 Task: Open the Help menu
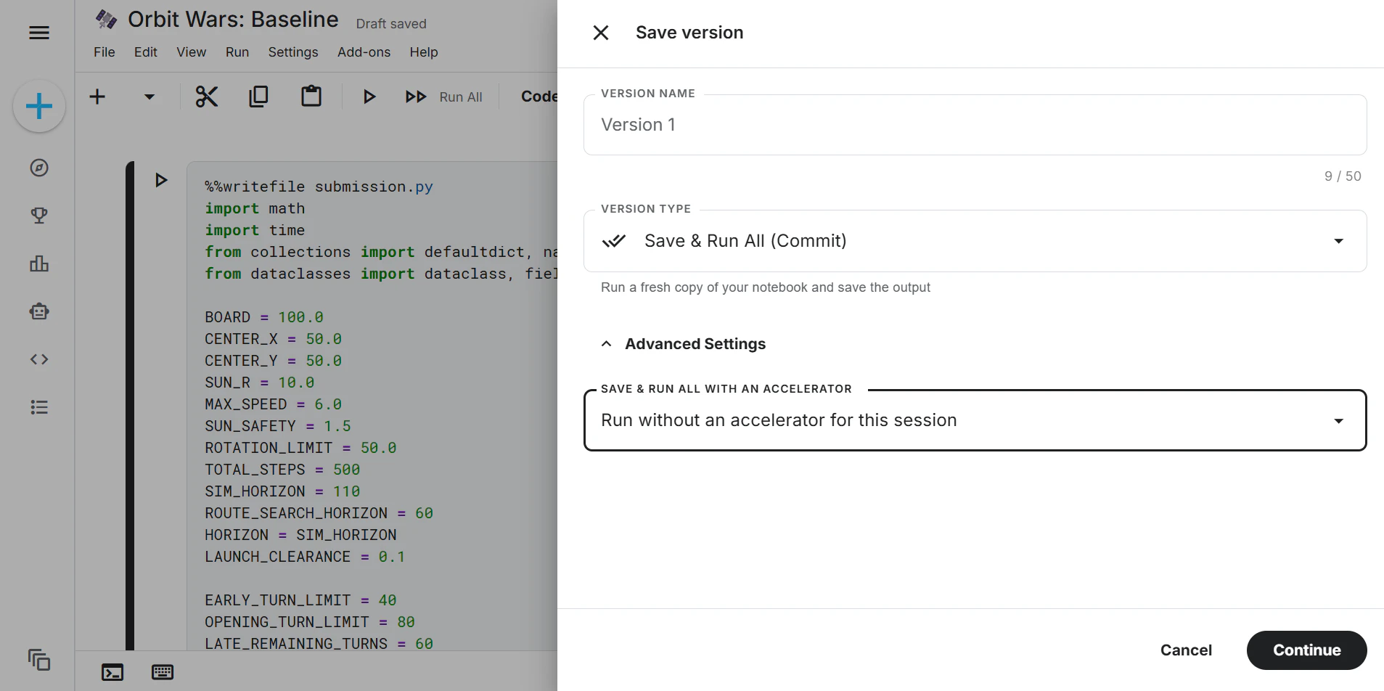[x=424, y=52]
